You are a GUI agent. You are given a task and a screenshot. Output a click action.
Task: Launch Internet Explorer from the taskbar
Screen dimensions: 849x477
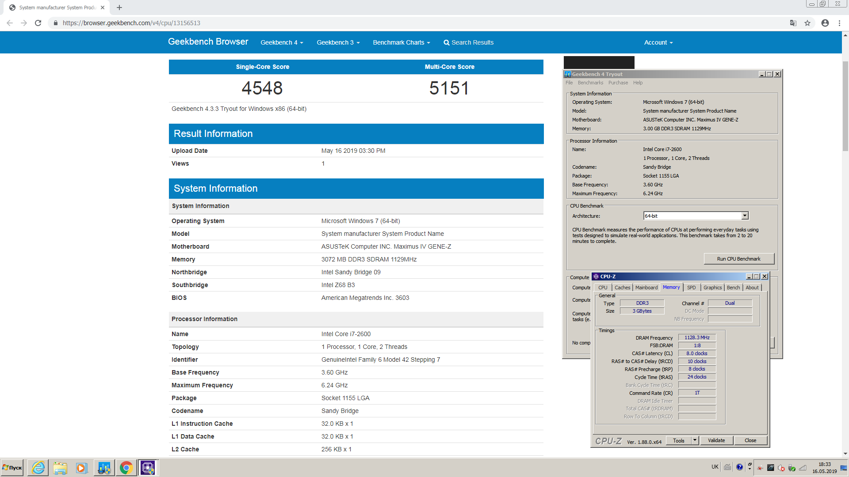pos(38,468)
